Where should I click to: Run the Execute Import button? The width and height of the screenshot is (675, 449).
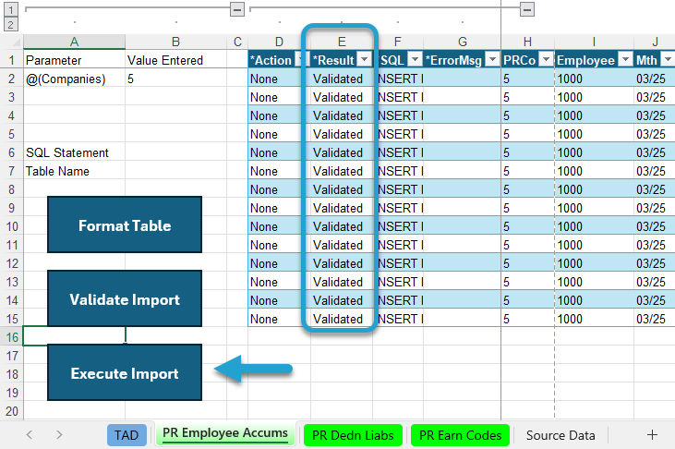[x=125, y=372]
